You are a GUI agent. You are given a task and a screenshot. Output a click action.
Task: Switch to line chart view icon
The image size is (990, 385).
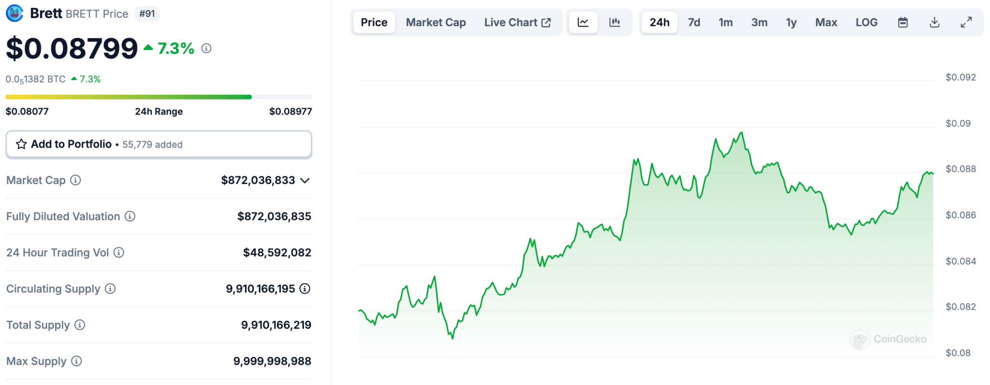(583, 22)
